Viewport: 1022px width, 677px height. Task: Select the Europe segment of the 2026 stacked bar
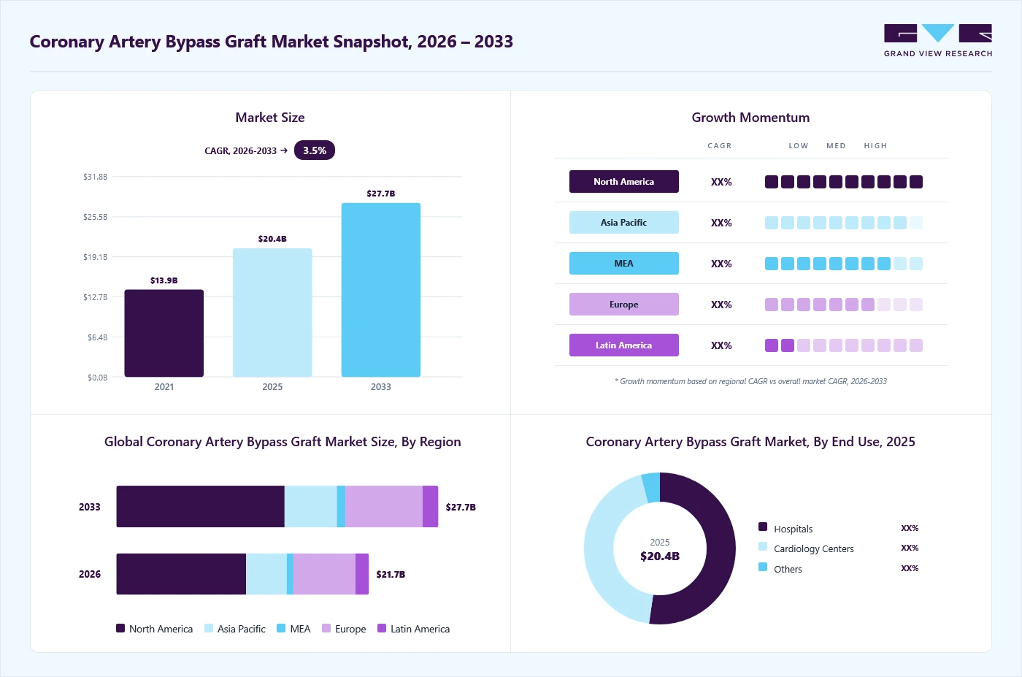pos(324,574)
